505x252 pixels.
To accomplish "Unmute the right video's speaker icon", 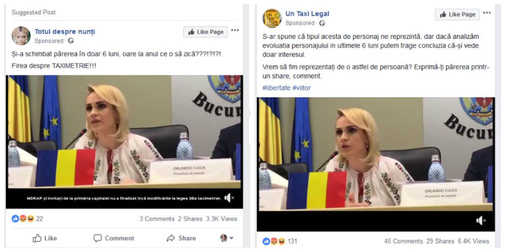I will [x=481, y=220].
